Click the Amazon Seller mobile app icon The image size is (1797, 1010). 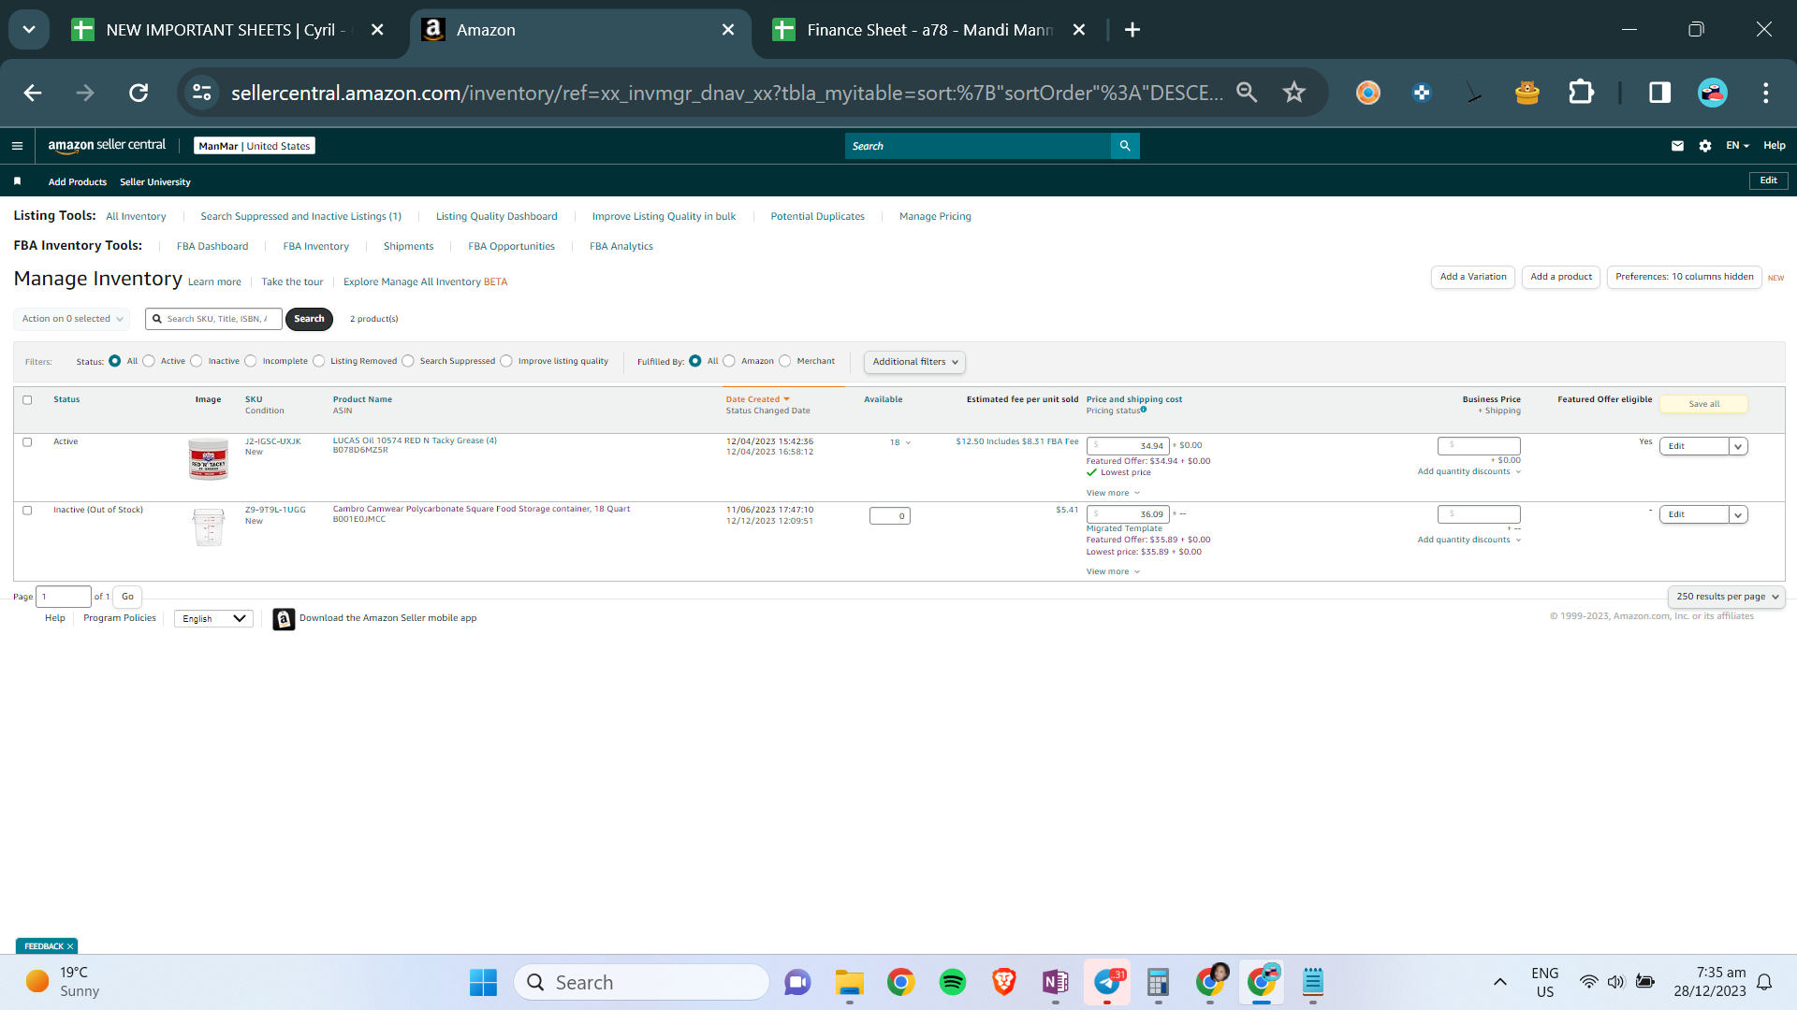pos(284,619)
